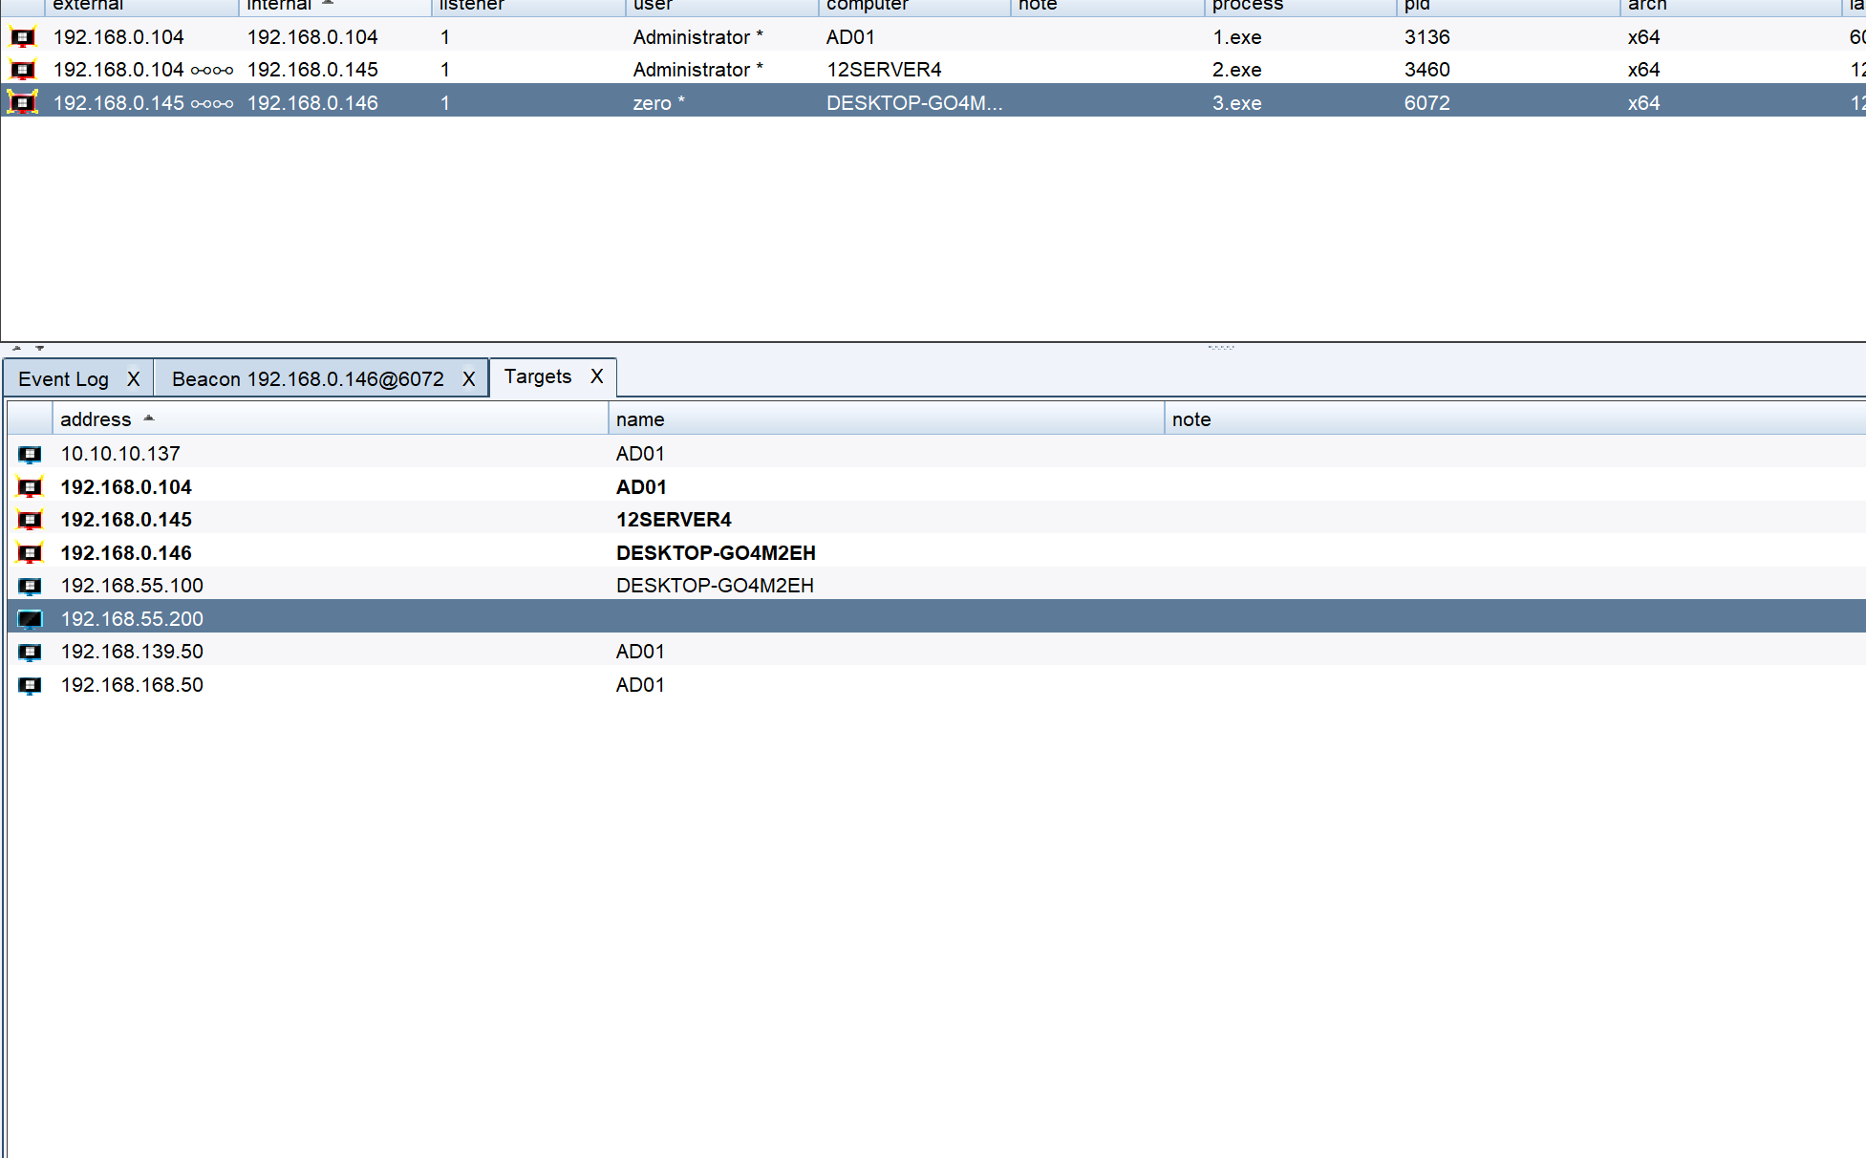Click the note column header in Targets
The width and height of the screenshot is (1866, 1158).
[x=1191, y=419]
